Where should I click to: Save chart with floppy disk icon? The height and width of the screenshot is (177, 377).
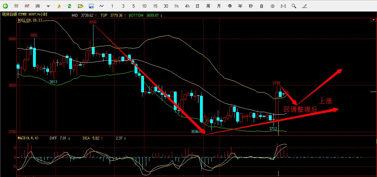91,6
